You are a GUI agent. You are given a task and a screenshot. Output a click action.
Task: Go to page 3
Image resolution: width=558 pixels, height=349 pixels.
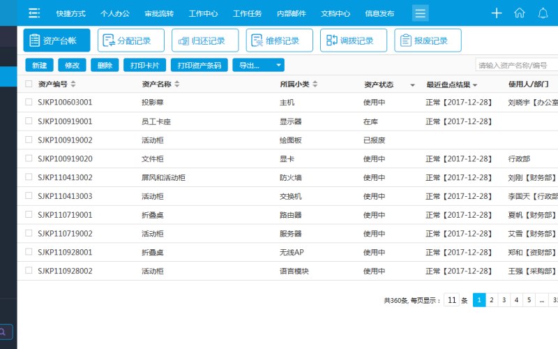[x=504, y=300]
